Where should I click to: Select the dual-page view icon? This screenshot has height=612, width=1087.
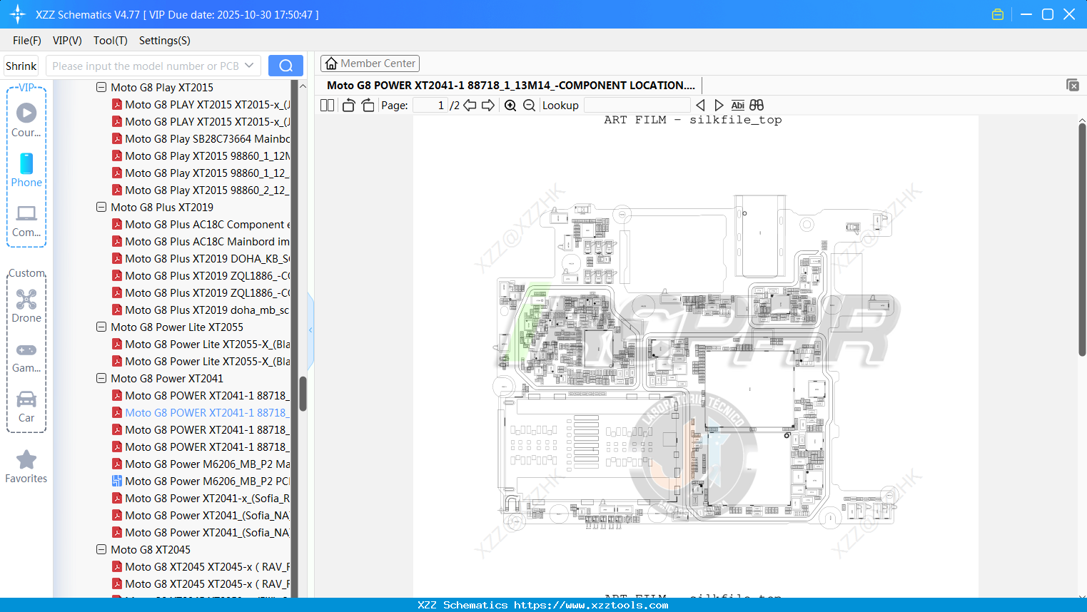click(x=326, y=105)
